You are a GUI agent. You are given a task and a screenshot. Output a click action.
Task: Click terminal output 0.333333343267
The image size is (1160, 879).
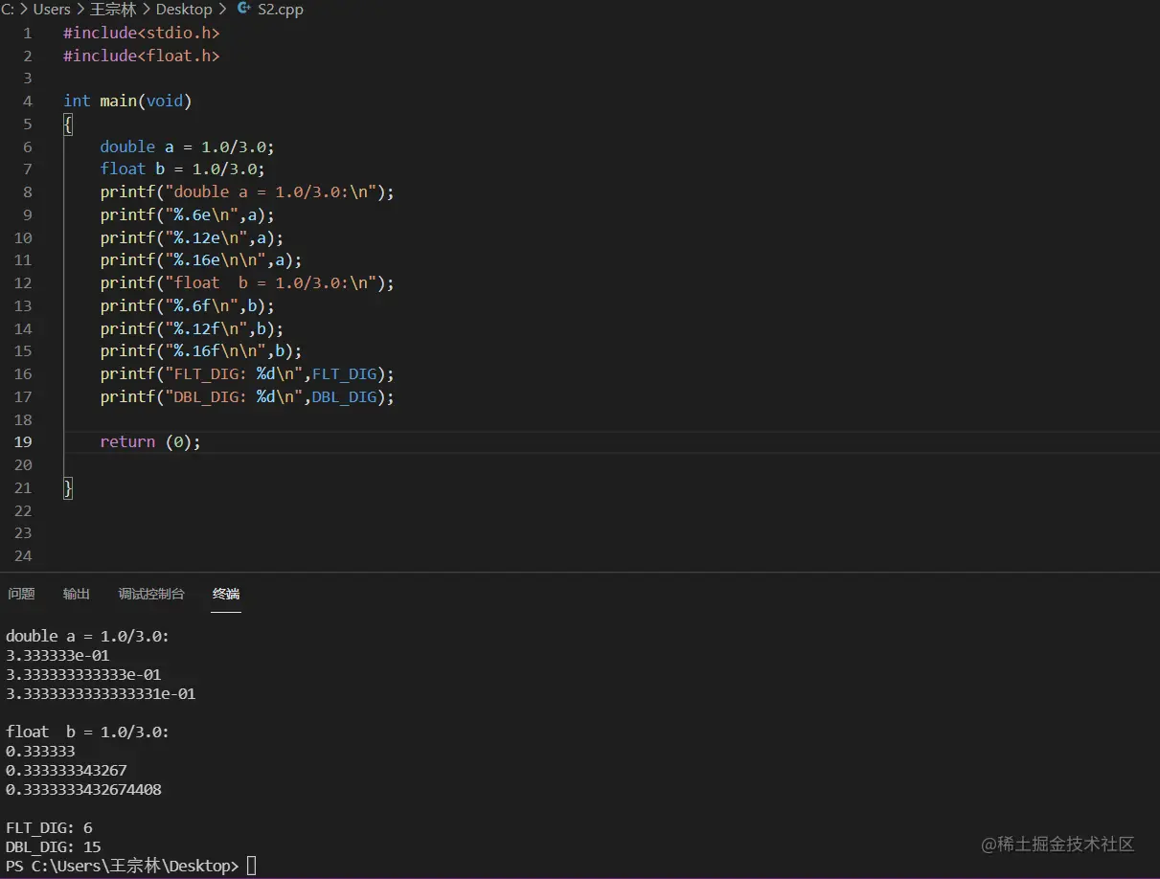66,770
